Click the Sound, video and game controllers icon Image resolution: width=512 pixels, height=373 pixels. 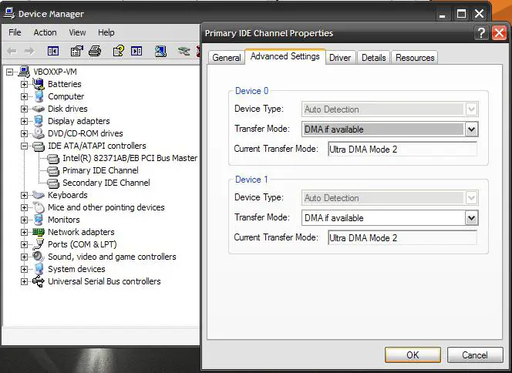(39, 257)
